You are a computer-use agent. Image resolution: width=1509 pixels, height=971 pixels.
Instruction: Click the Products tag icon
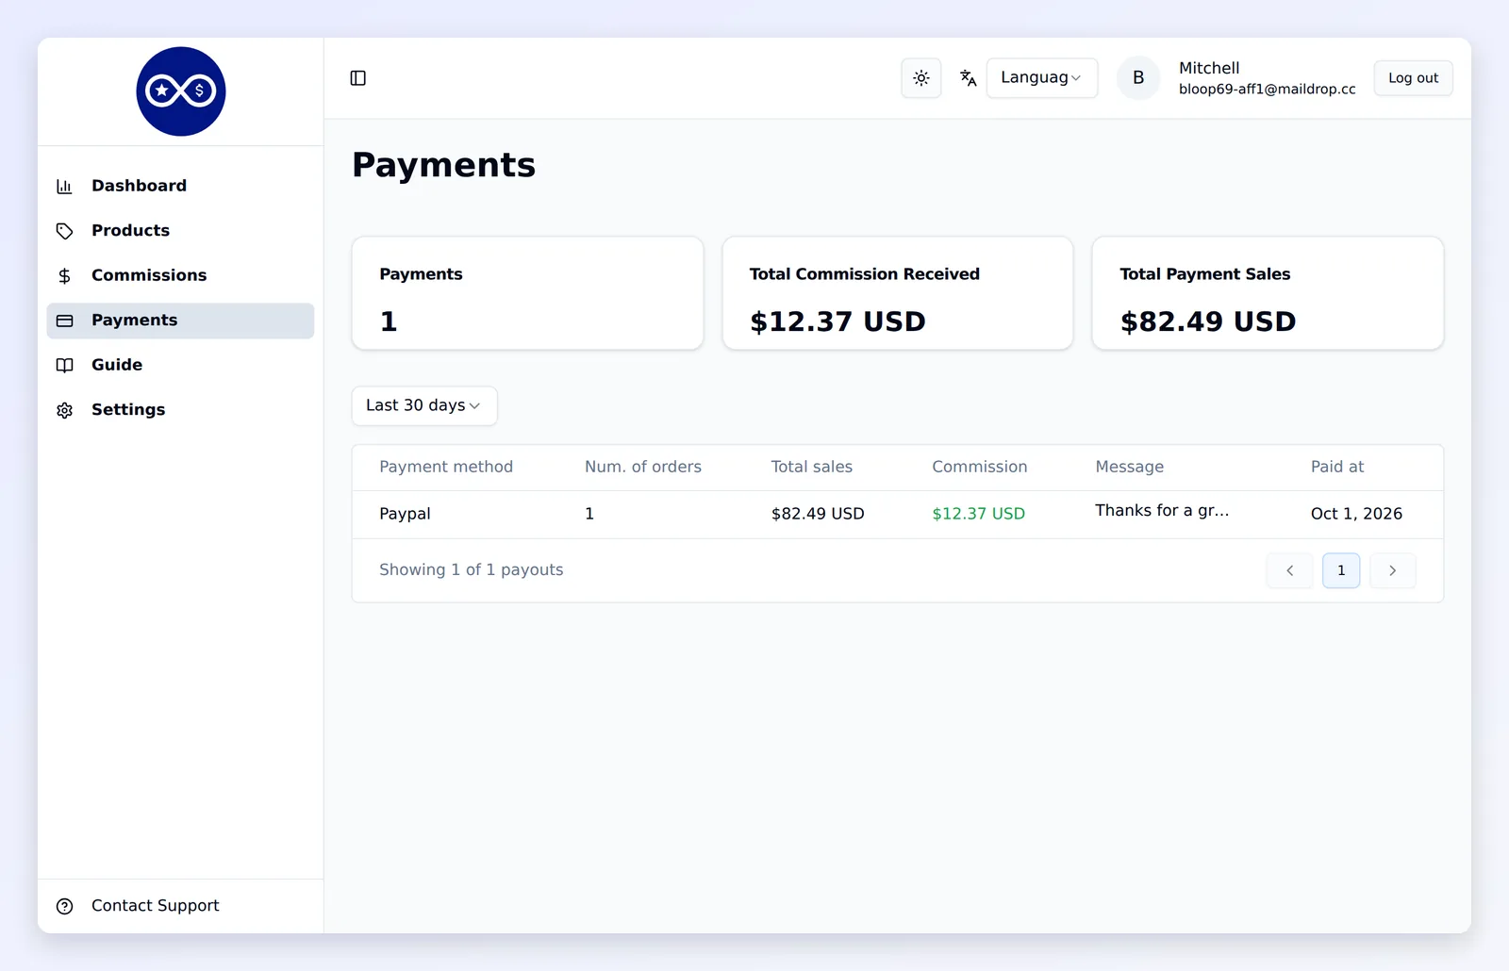tap(64, 231)
